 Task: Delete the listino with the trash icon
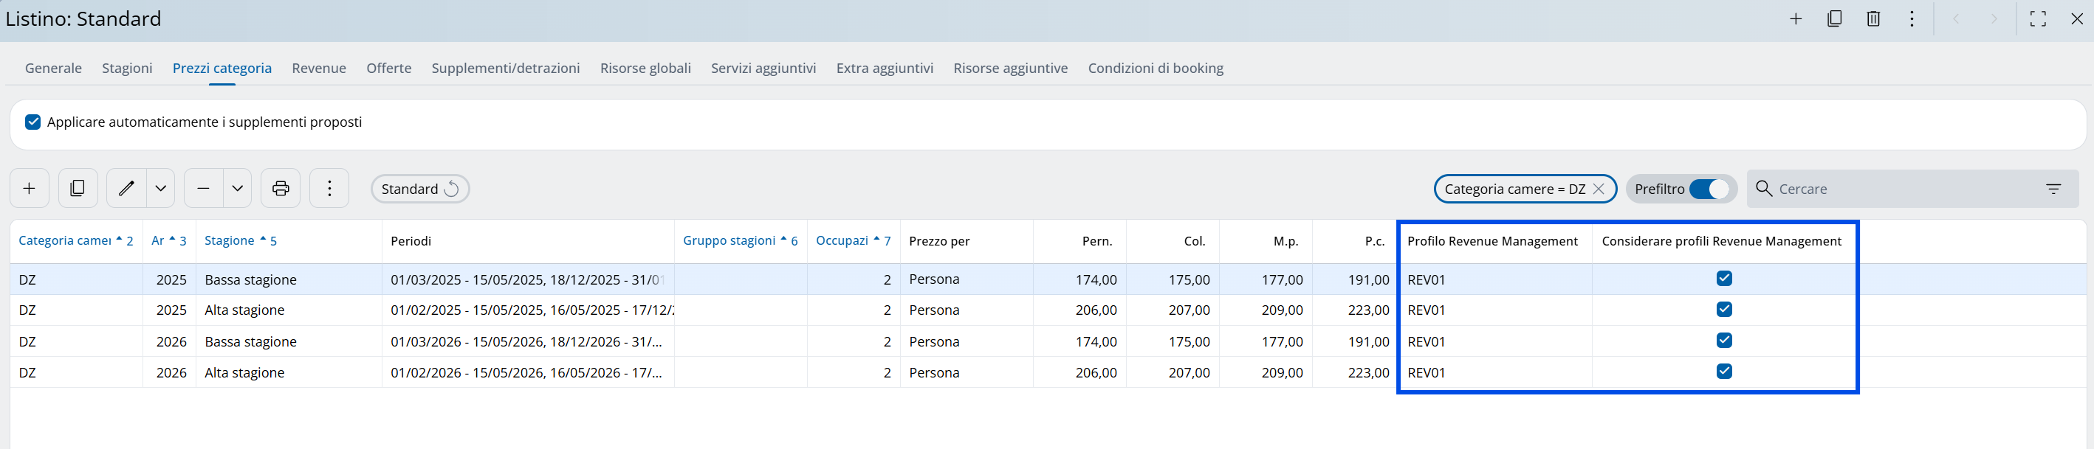coord(1873,18)
